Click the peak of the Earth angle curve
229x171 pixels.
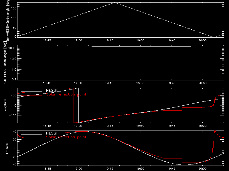115,3
